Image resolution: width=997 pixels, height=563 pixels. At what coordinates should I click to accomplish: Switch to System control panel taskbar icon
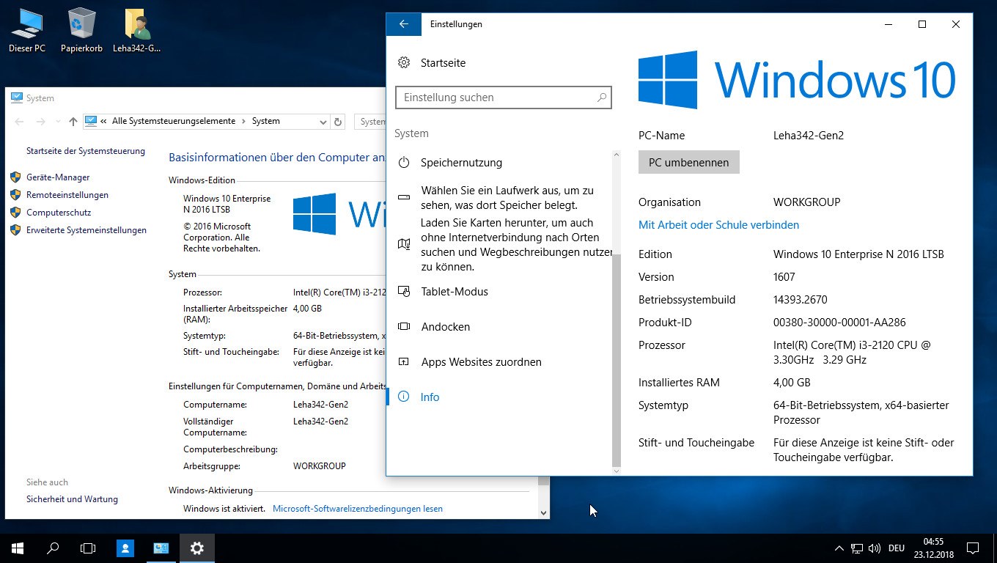[161, 548]
